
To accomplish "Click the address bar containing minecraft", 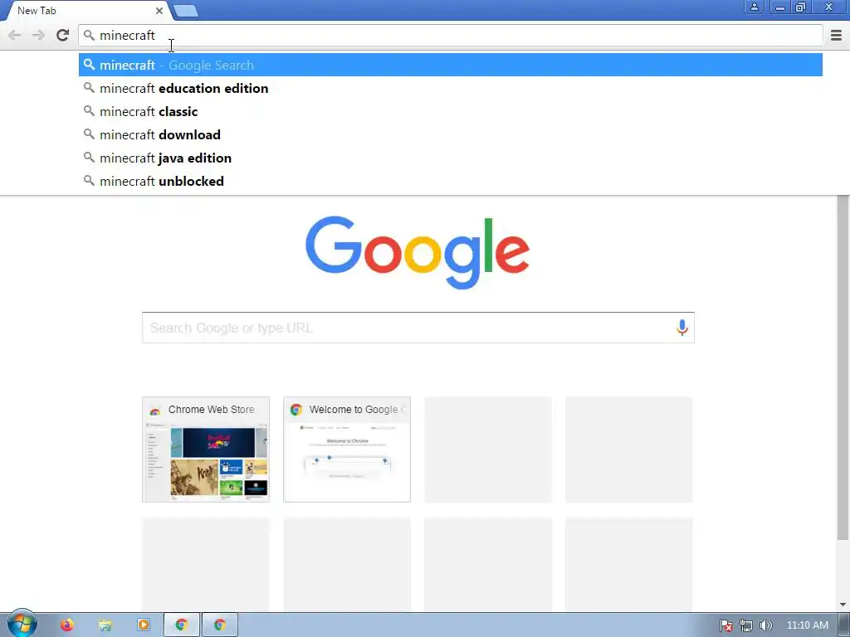I will coord(451,35).
